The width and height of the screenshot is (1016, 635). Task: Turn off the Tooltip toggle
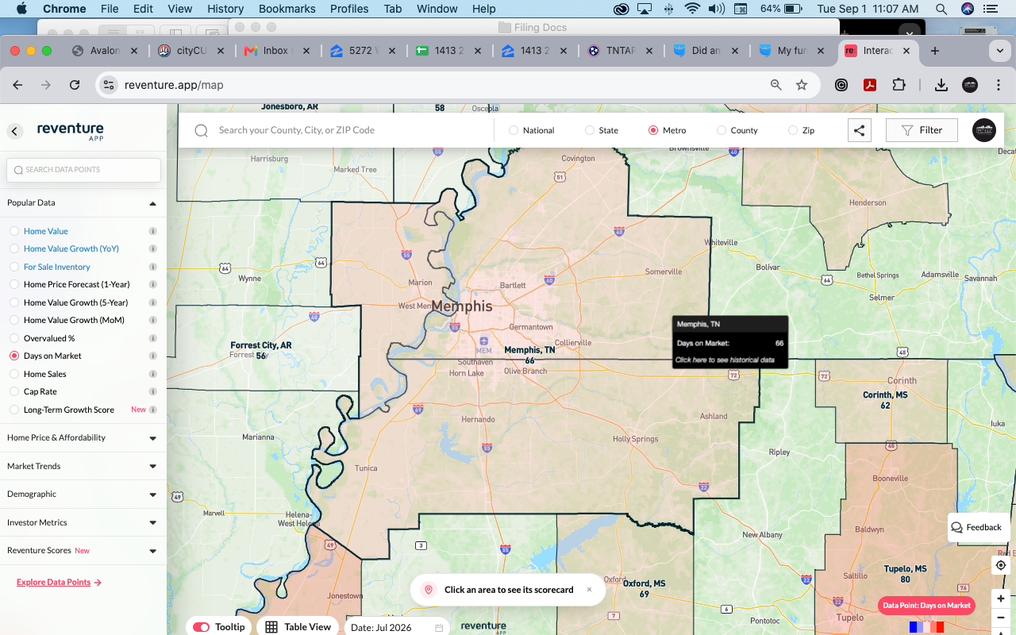[x=201, y=627]
